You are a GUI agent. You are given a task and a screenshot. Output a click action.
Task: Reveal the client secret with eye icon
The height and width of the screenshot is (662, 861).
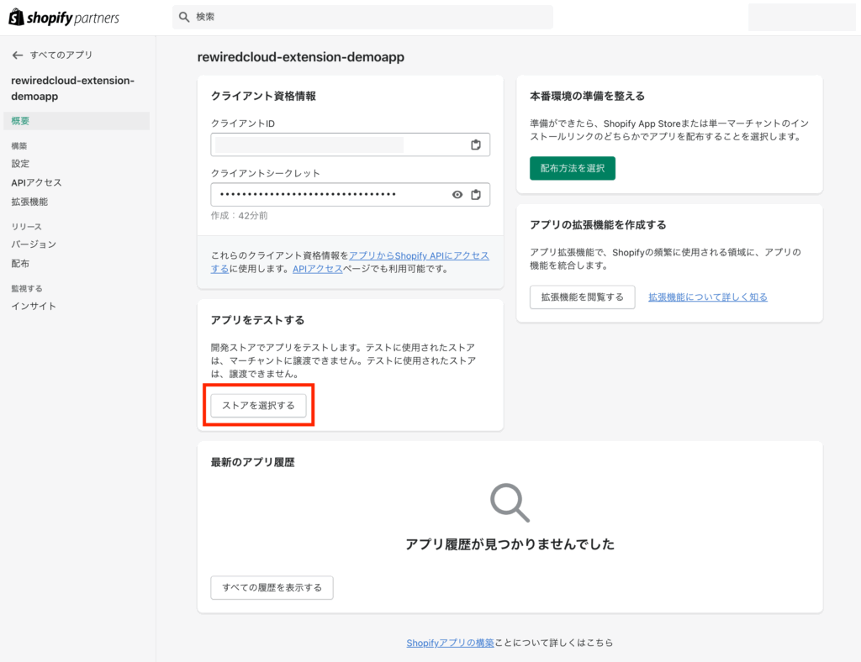[x=457, y=195]
